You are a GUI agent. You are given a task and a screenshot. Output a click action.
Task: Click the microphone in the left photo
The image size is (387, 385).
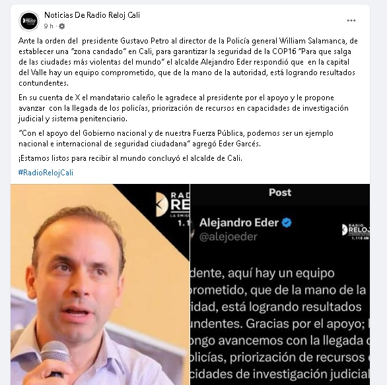(55, 355)
